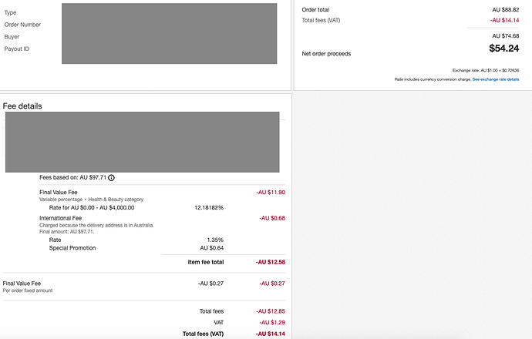Click the Net order proceeds amount $54.24

point(503,49)
